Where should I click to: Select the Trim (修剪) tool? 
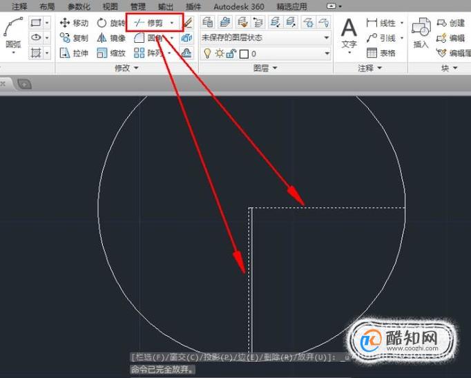tap(148, 23)
